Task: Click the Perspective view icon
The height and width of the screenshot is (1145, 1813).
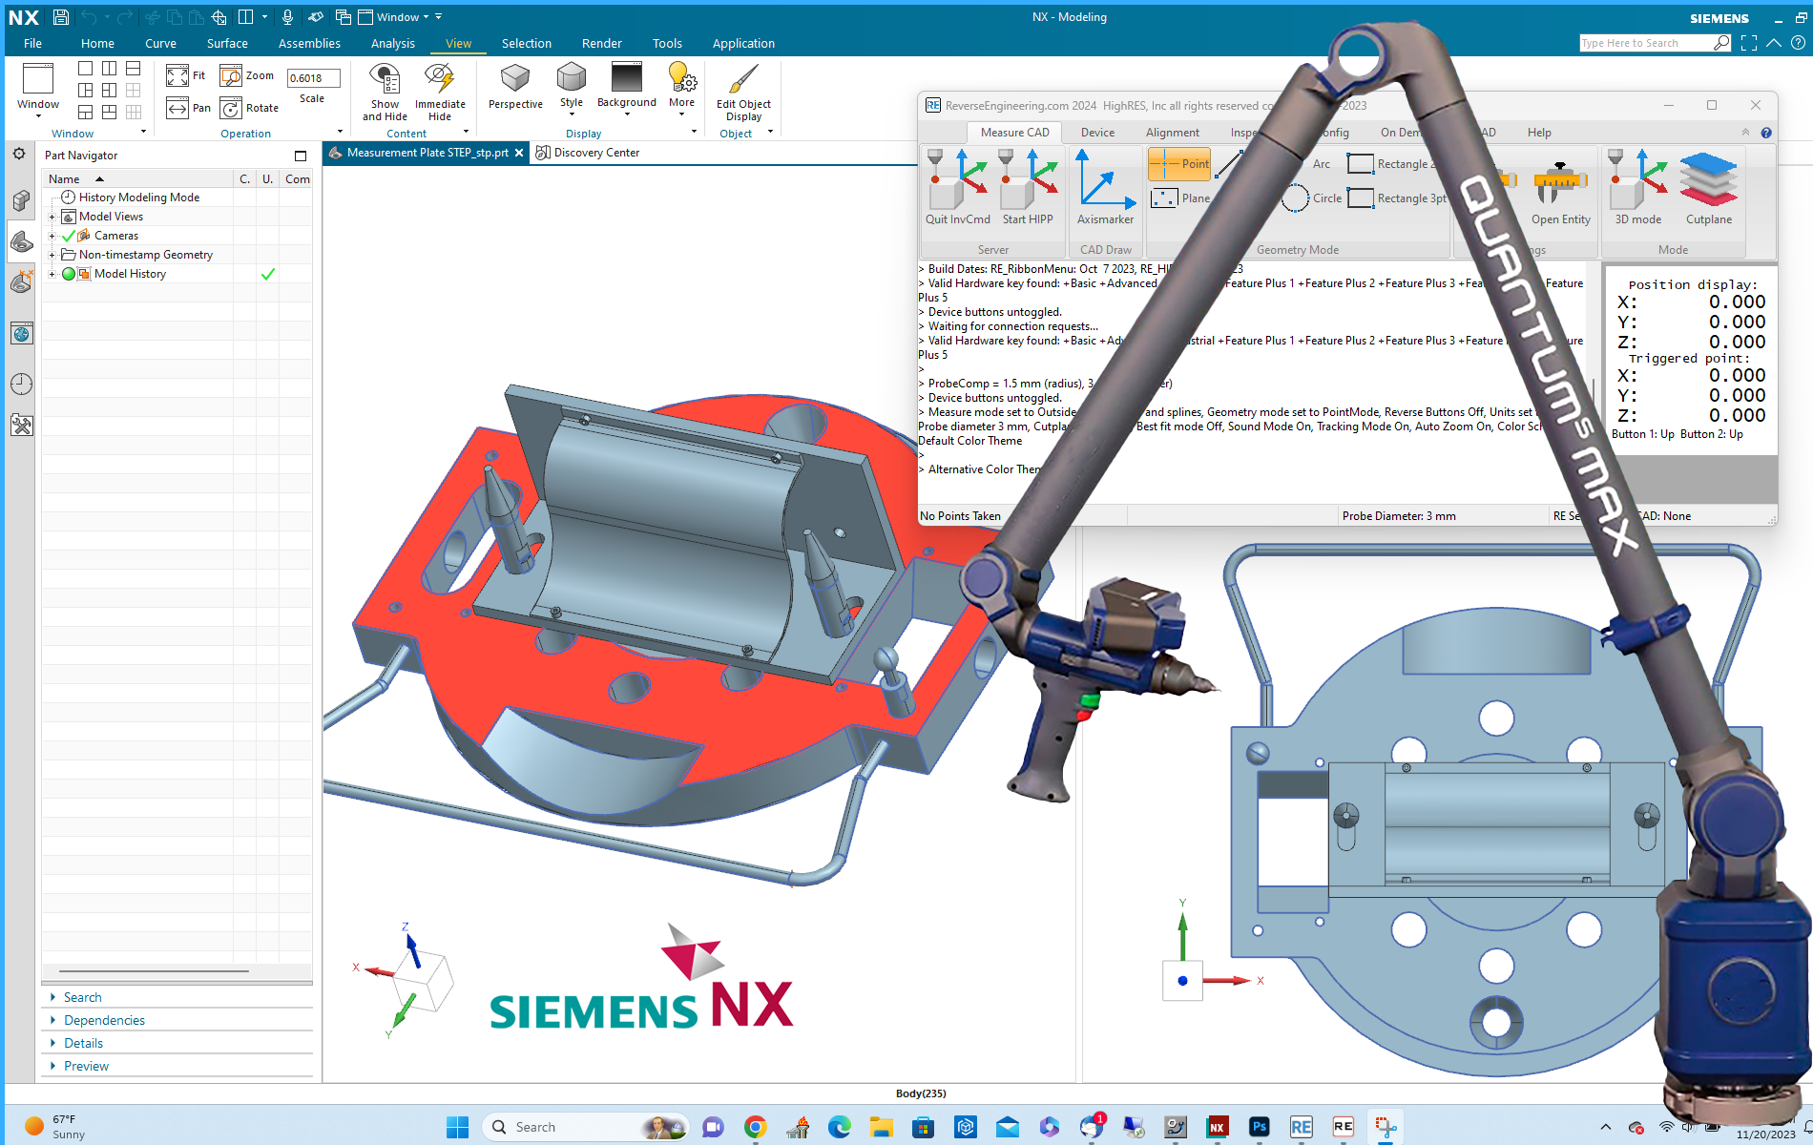Action: coord(514,80)
